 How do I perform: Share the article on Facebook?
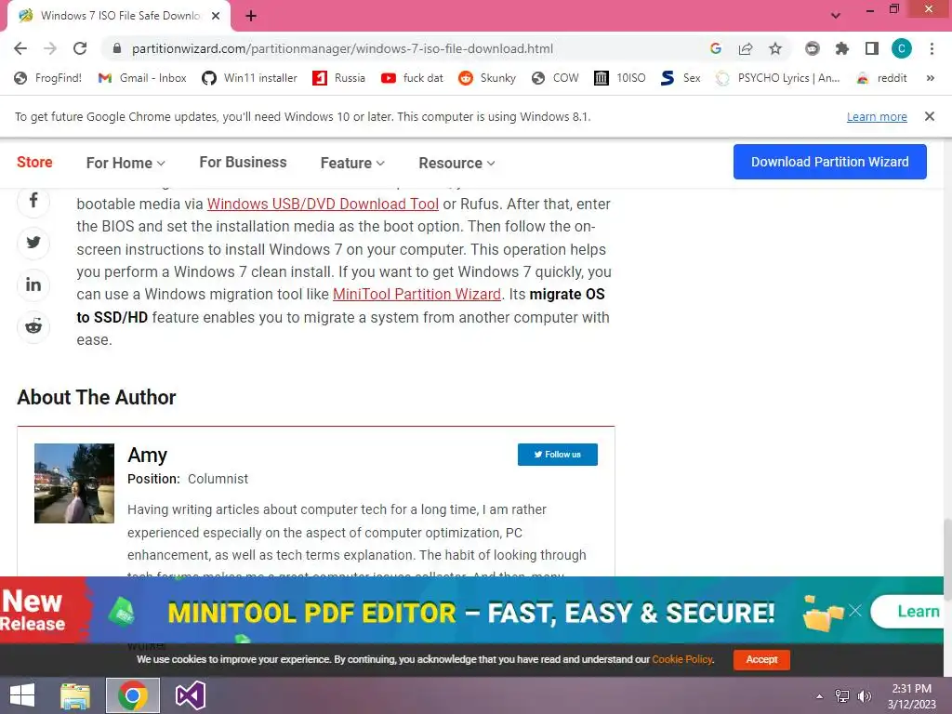[x=33, y=201]
